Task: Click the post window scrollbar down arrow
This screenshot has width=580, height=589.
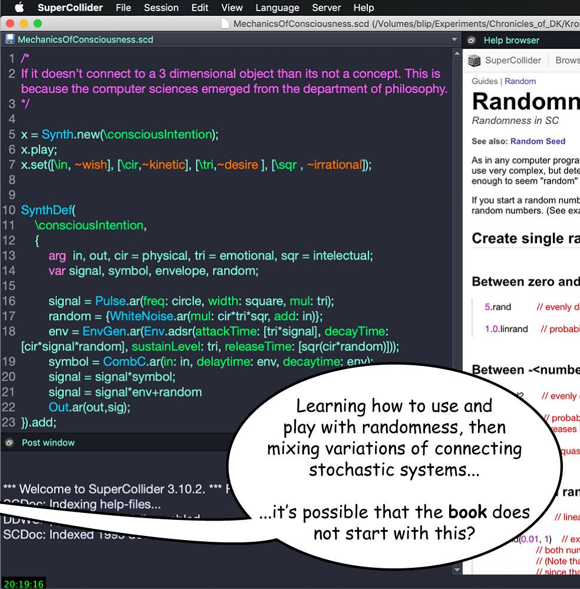Action: coord(457,570)
